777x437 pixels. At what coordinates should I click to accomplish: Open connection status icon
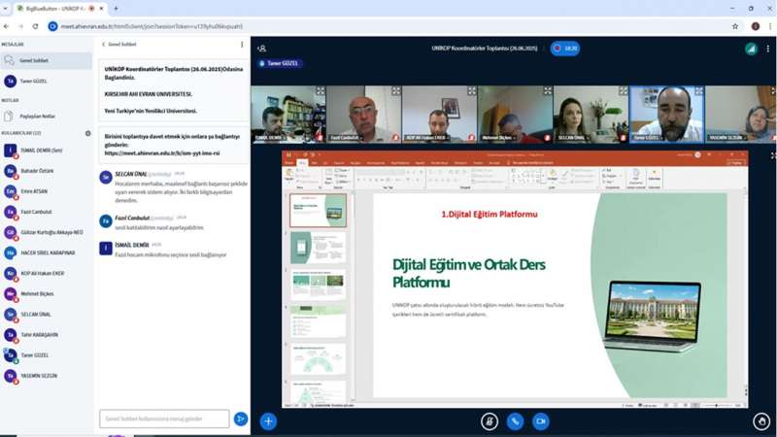[x=751, y=48]
